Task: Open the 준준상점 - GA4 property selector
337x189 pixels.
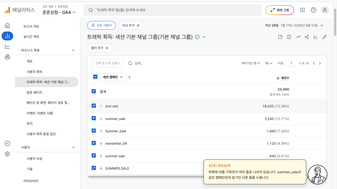Action: point(59,12)
